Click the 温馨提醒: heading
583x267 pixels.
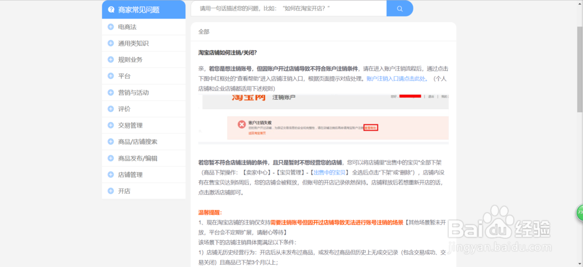click(x=210, y=213)
